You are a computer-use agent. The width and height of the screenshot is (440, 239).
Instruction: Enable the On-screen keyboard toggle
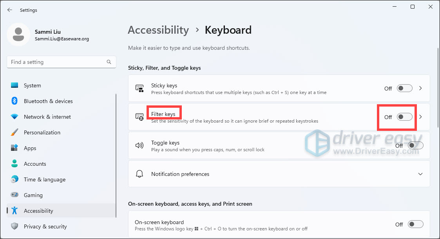click(x=415, y=224)
